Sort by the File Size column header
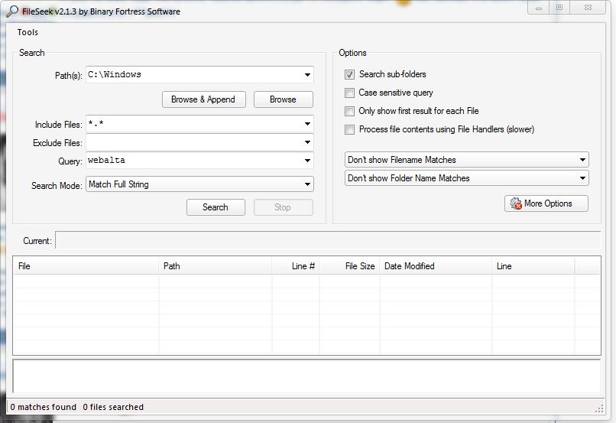The height and width of the screenshot is (423, 616). 349,266
